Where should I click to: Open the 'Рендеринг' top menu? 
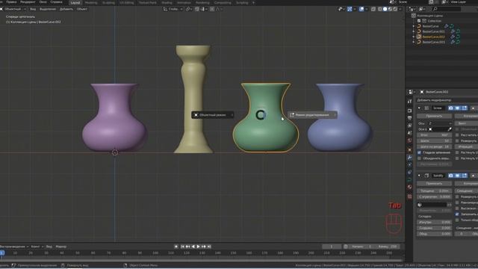(28, 1)
